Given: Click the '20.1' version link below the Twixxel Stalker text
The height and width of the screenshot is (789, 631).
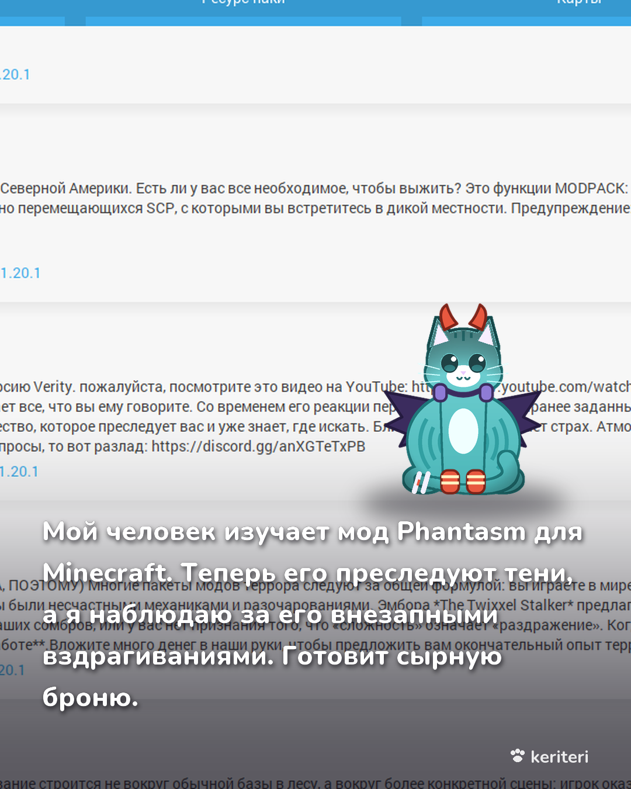Looking at the screenshot, I should click(x=12, y=670).
